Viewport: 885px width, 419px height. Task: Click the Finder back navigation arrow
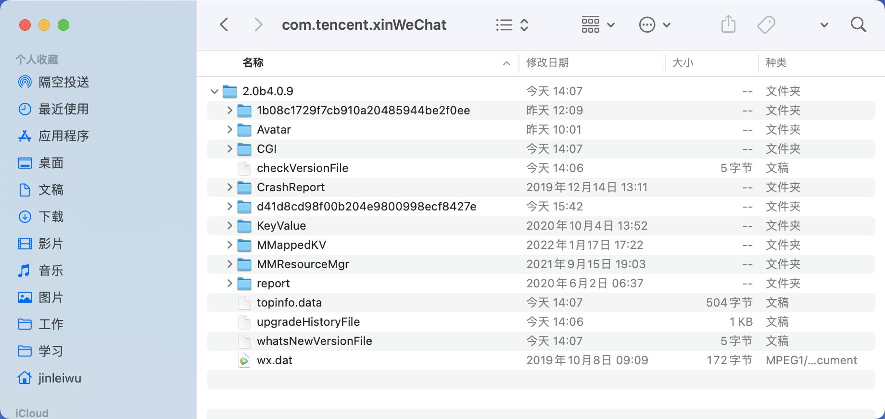[x=224, y=25]
